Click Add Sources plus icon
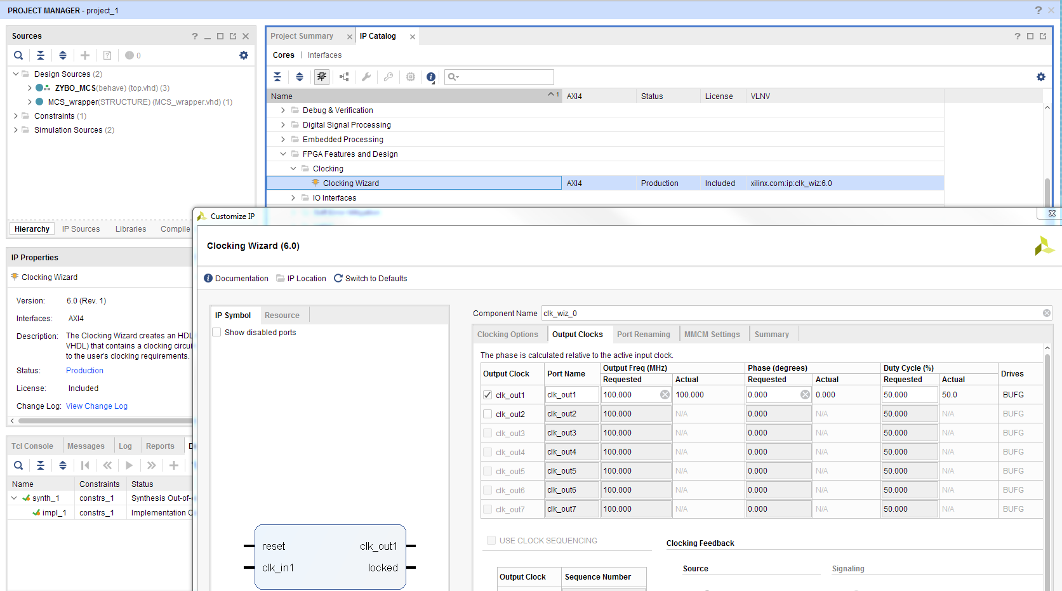 pyautogui.click(x=84, y=55)
